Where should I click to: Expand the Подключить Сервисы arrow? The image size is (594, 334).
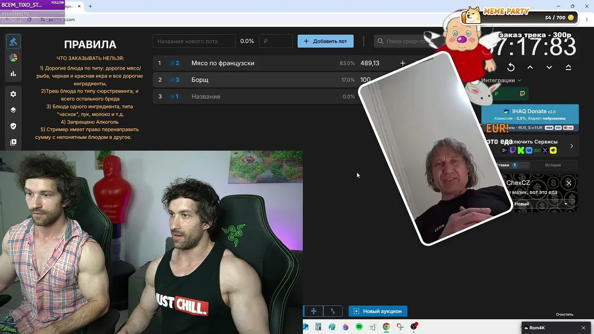tap(571, 146)
